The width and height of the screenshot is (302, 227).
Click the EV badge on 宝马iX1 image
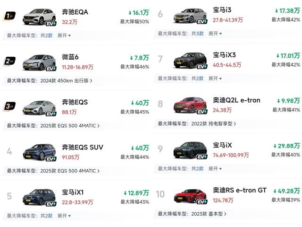point(50,204)
